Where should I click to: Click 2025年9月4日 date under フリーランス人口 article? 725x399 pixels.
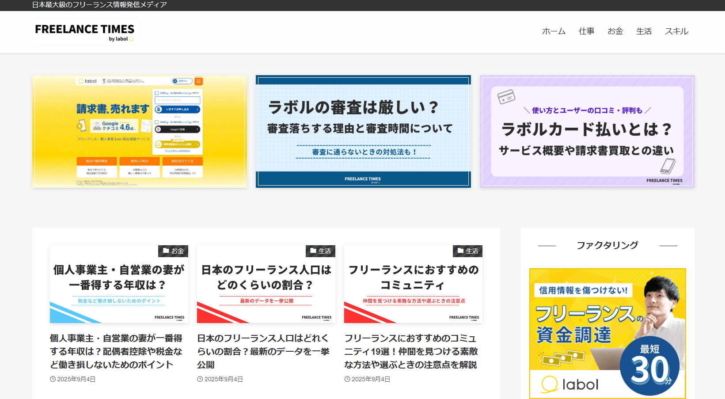point(220,379)
